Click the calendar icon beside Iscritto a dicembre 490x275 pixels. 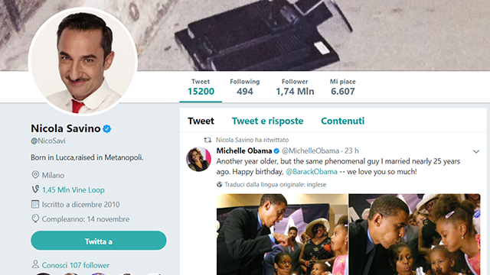point(35,204)
